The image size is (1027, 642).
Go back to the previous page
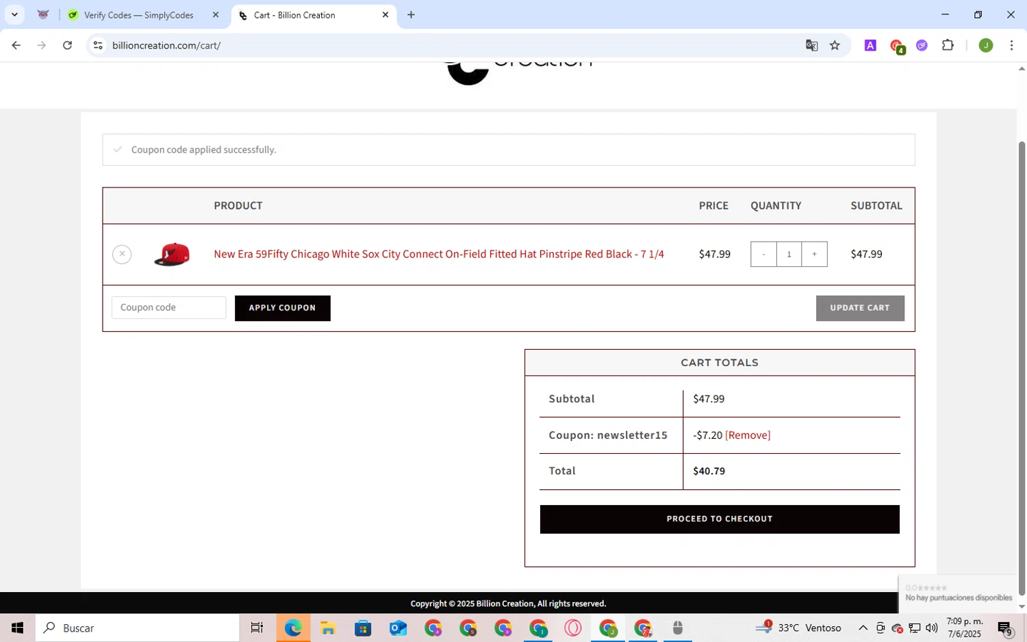(16, 45)
